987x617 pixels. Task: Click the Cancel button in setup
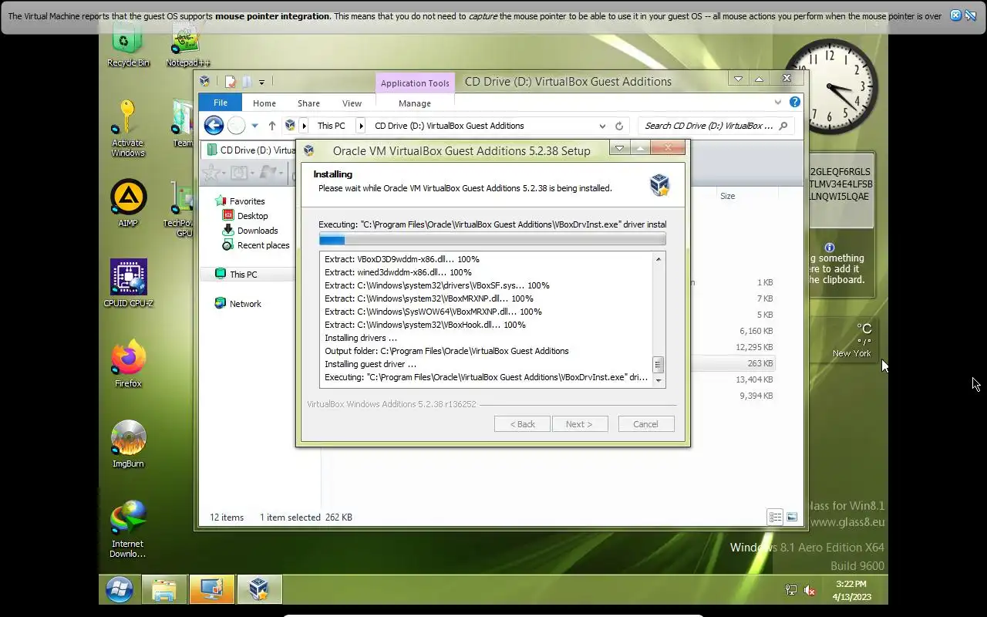point(645,424)
